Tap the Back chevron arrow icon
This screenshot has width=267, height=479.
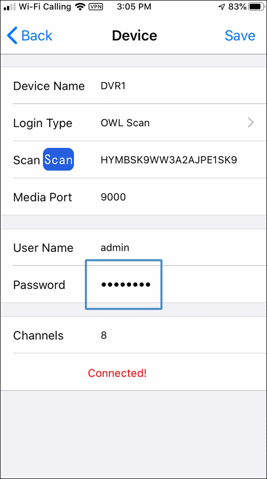[x=12, y=35]
